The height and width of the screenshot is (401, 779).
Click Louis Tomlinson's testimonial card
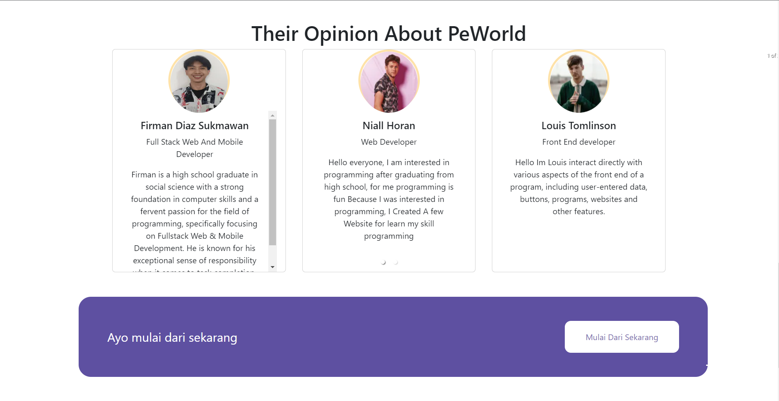[578, 160]
